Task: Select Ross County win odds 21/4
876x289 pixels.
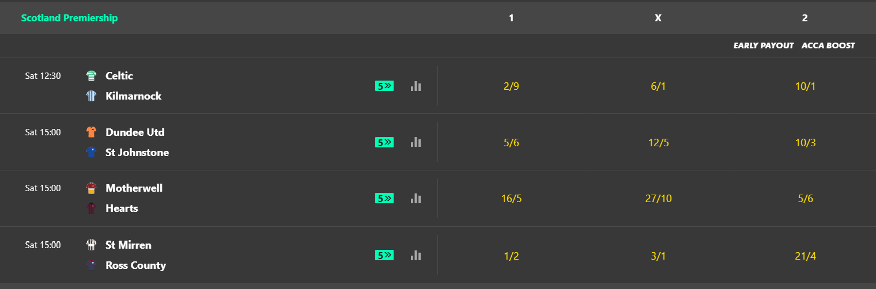Action: 805,256
